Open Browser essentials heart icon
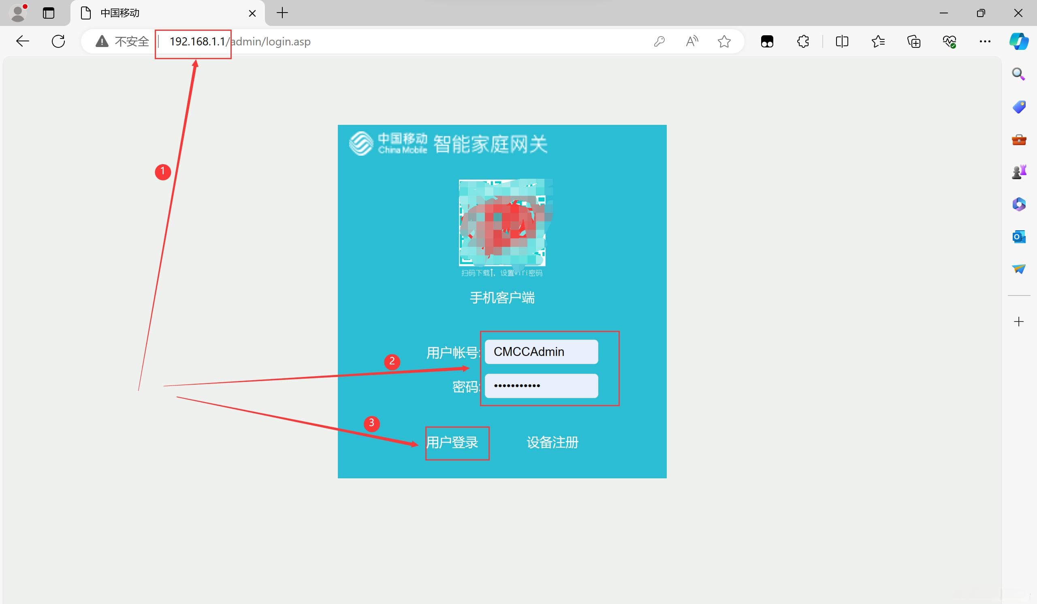This screenshot has height=604, width=1037. (x=950, y=41)
